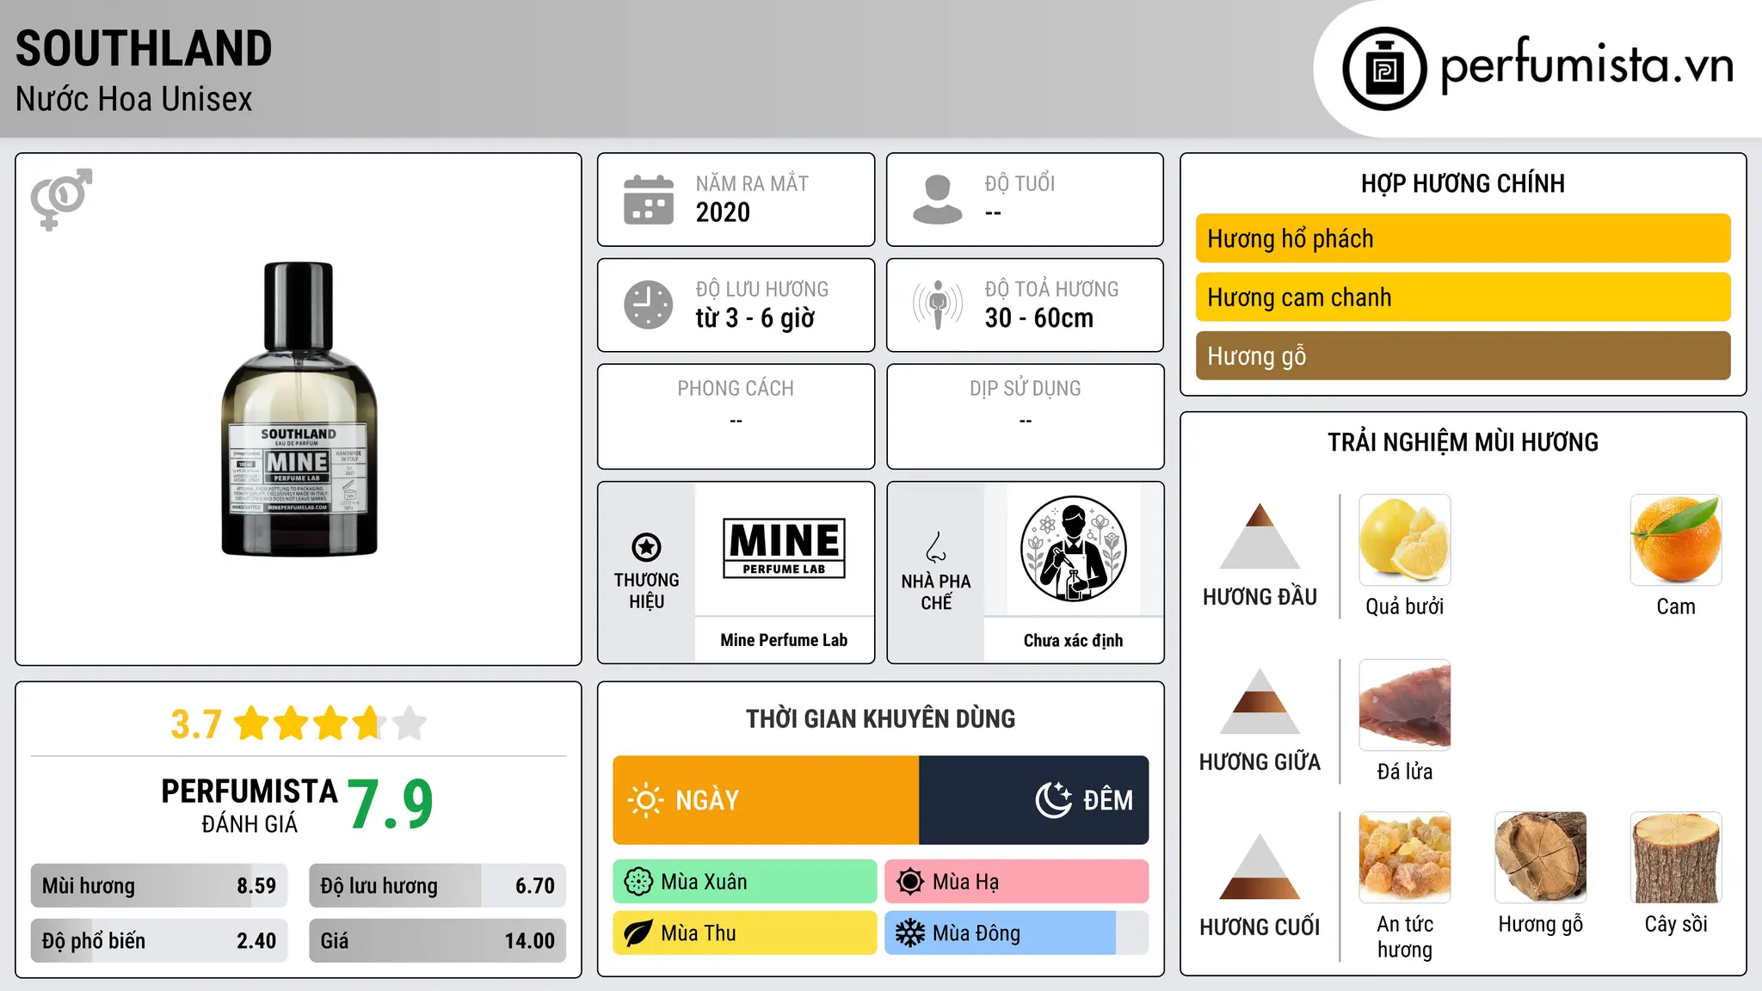
Task: Click the calendar icon beside Năm ra mắt
Action: (x=648, y=200)
